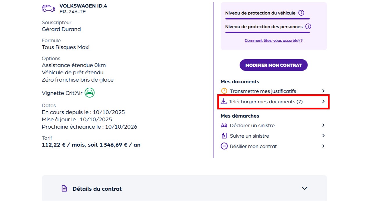Click the download icon for documents

[x=223, y=102]
